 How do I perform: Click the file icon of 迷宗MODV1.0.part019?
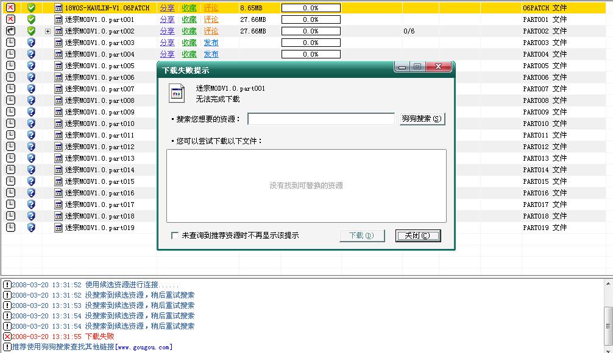click(x=58, y=228)
